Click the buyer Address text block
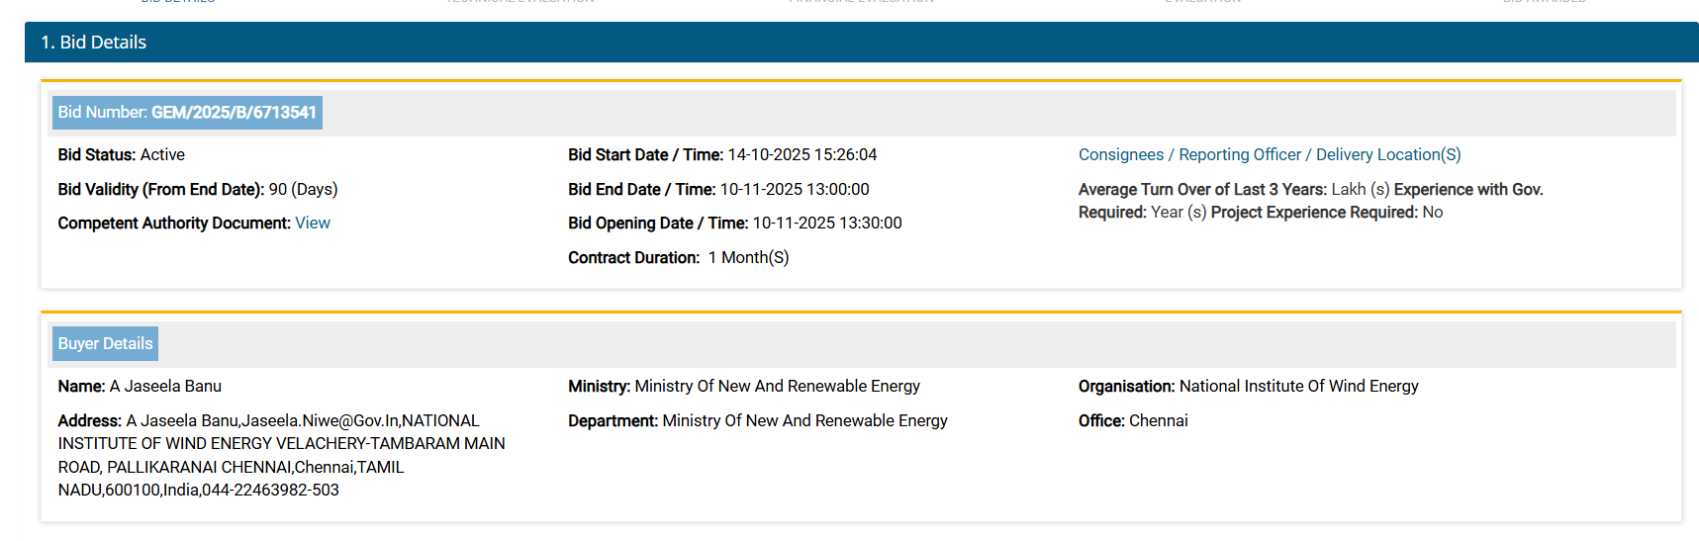 (281, 456)
